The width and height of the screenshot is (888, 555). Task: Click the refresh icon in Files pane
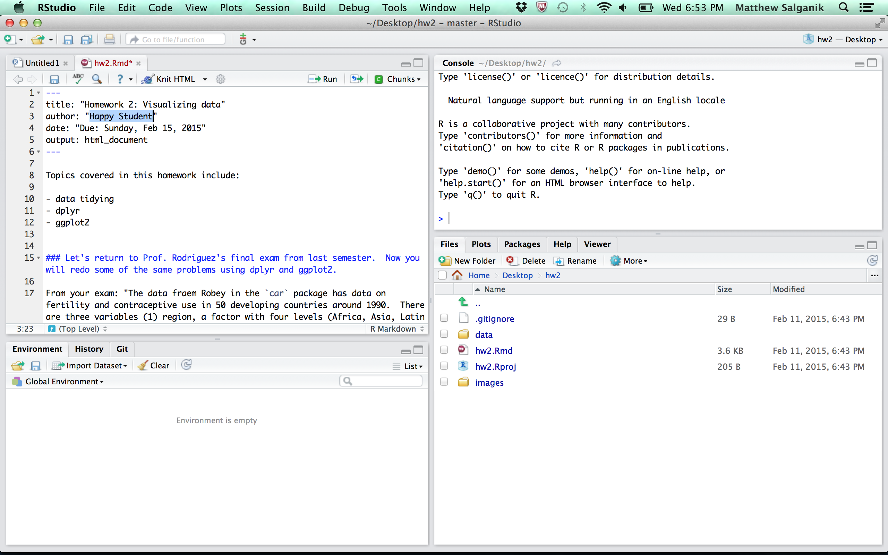click(872, 261)
